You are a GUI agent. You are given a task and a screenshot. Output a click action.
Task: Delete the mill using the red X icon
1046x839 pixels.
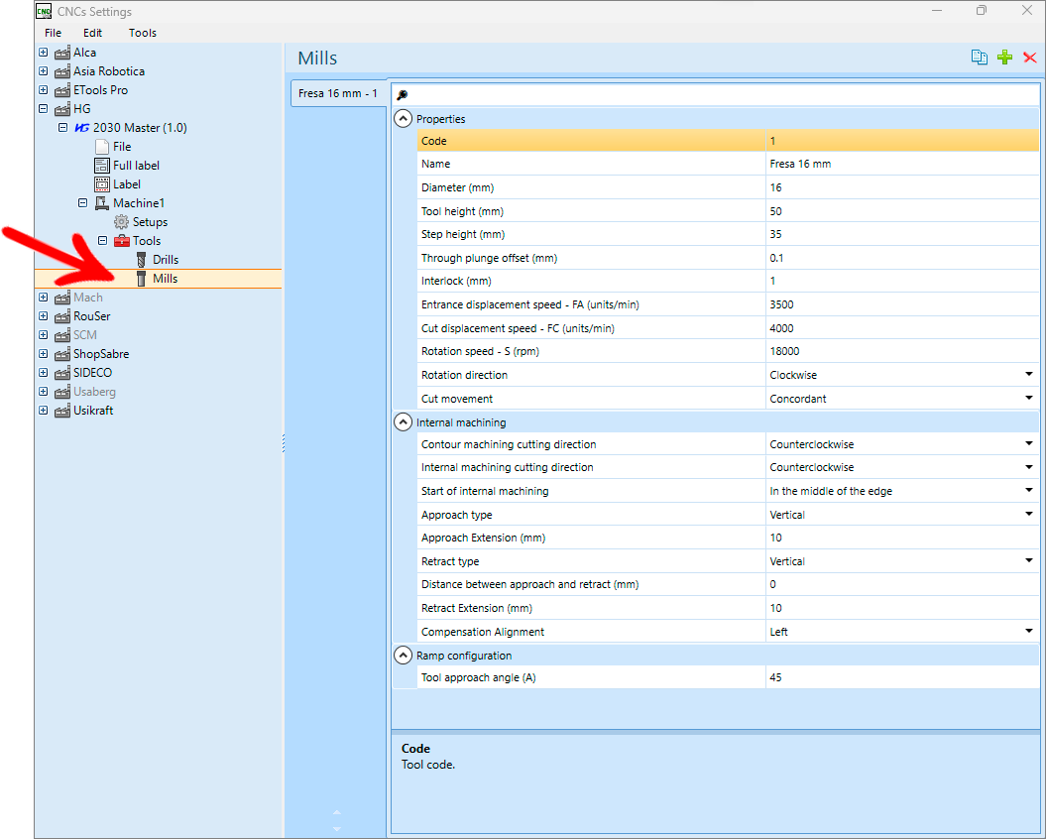click(x=1030, y=58)
